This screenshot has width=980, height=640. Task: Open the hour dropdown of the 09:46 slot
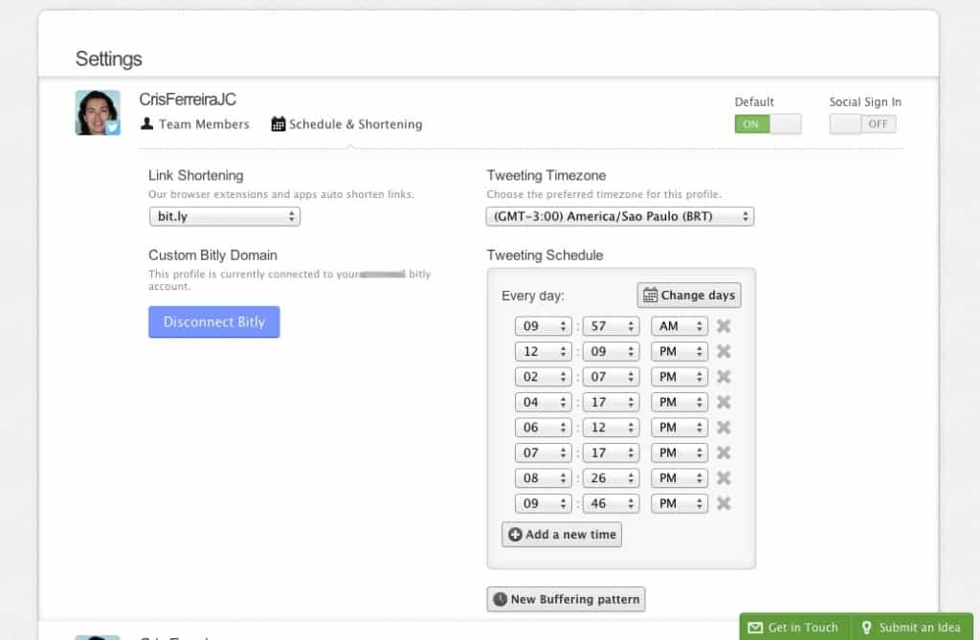(x=544, y=503)
